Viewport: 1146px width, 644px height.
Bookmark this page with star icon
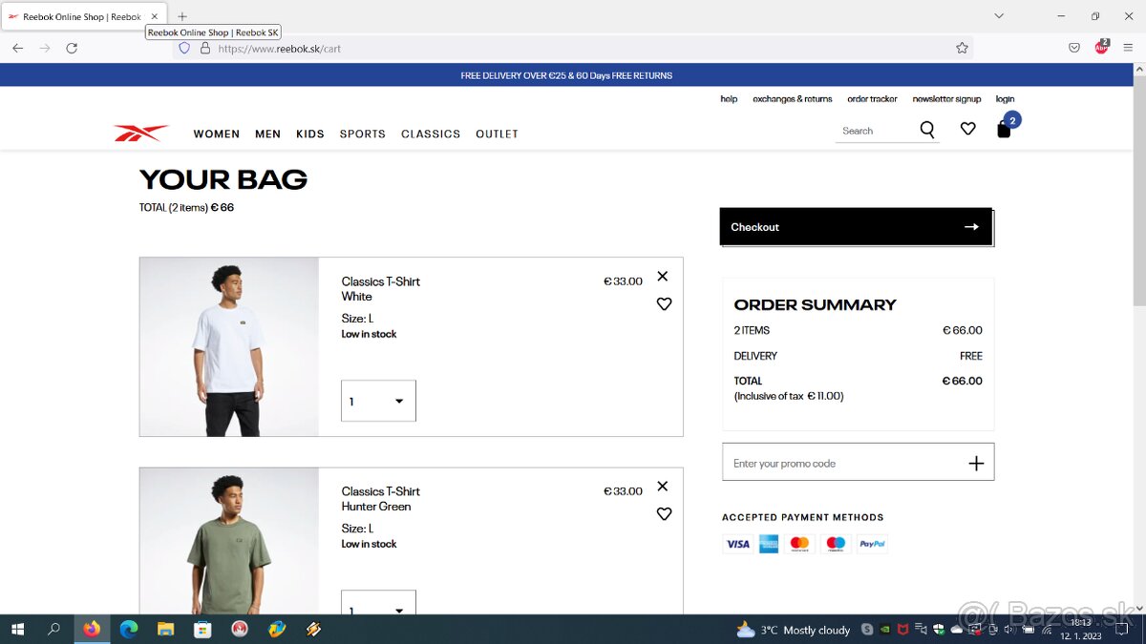[962, 48]
